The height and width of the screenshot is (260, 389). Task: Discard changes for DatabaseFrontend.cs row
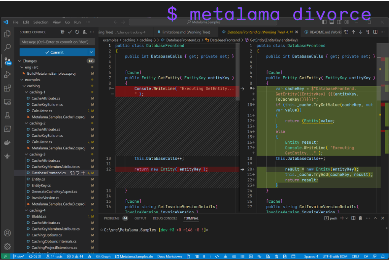pos(78,173)
